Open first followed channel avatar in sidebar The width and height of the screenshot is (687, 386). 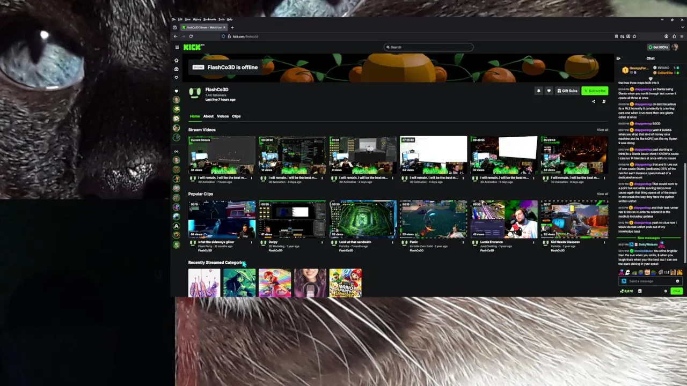click(x=176, y=100)
